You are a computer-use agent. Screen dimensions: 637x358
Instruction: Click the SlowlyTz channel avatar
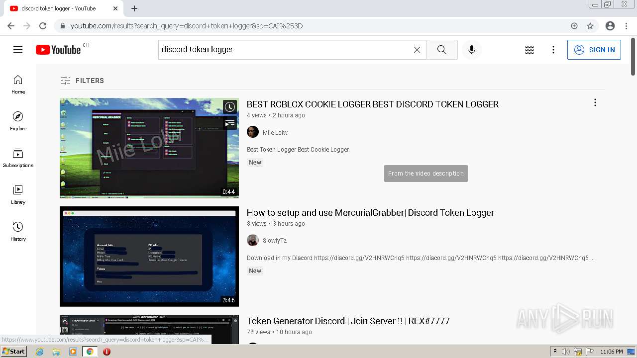pyautogui.click(x=253, y=240)
